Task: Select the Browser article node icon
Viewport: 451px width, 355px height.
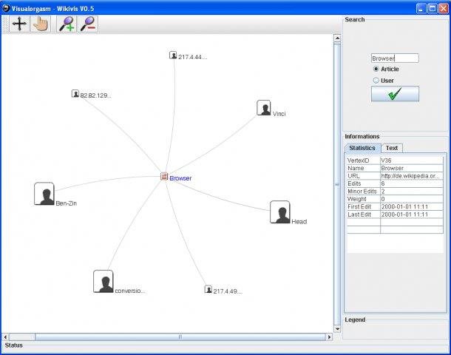Action: [164, 177]
